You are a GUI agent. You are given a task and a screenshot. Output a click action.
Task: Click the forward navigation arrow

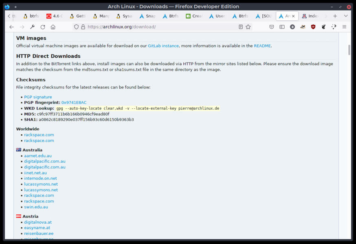(22, 27)
